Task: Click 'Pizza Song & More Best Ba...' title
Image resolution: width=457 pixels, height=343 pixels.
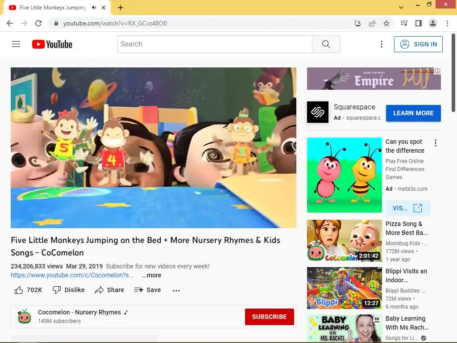Action: click(407, 228)
